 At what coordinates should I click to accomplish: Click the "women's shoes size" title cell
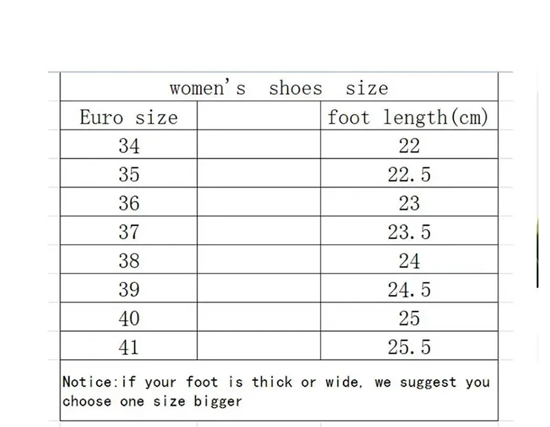click(x=278, y=88)
